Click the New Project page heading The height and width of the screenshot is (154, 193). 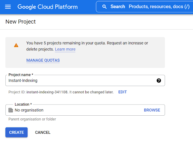pyautogui.click(x=20, y=22)
